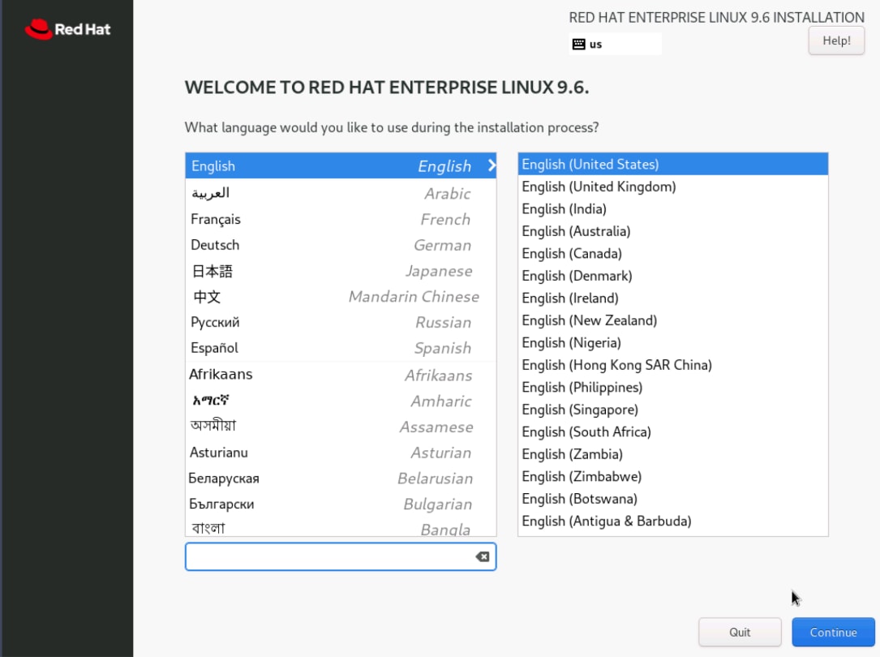This screenshot has height=657, width=880.
Task: Select English (Philippines) locale
Action: click(673, 387)
